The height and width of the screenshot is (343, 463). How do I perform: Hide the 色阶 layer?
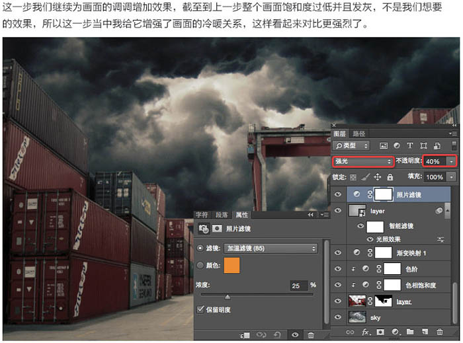point(338,269)
